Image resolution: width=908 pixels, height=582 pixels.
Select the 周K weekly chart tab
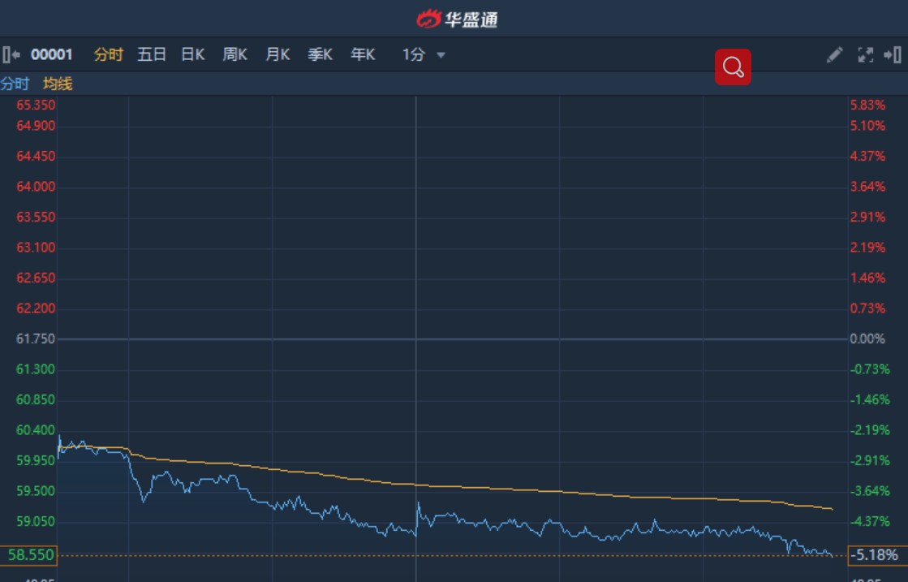235,55
